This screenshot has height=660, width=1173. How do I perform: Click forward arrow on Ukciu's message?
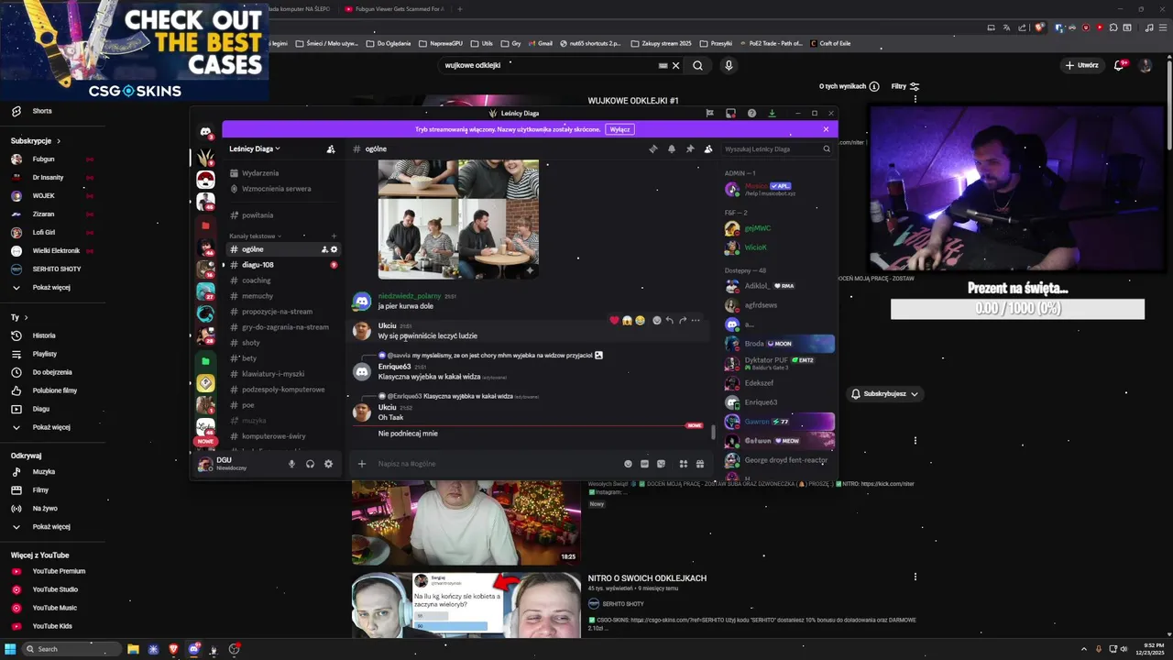click(x=683, y=320)
